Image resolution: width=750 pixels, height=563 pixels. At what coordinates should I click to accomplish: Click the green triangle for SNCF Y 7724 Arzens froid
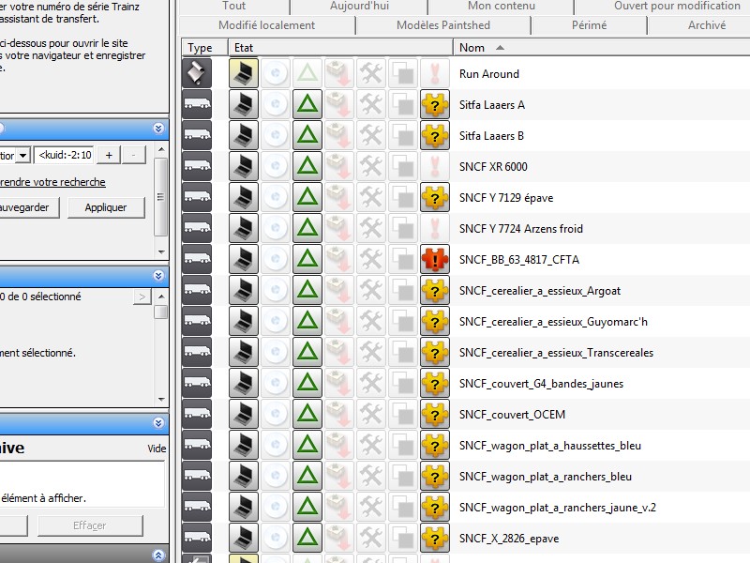307,228
